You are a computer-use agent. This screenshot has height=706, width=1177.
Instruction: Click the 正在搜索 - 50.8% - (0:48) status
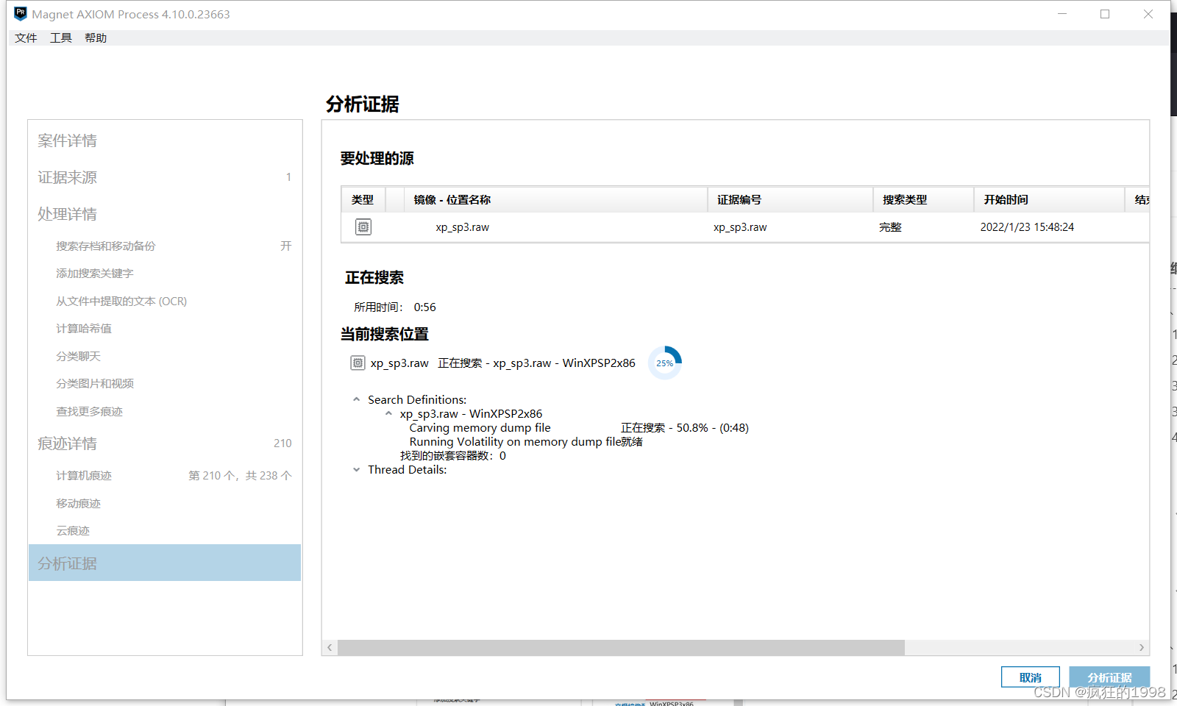(685, 428)
